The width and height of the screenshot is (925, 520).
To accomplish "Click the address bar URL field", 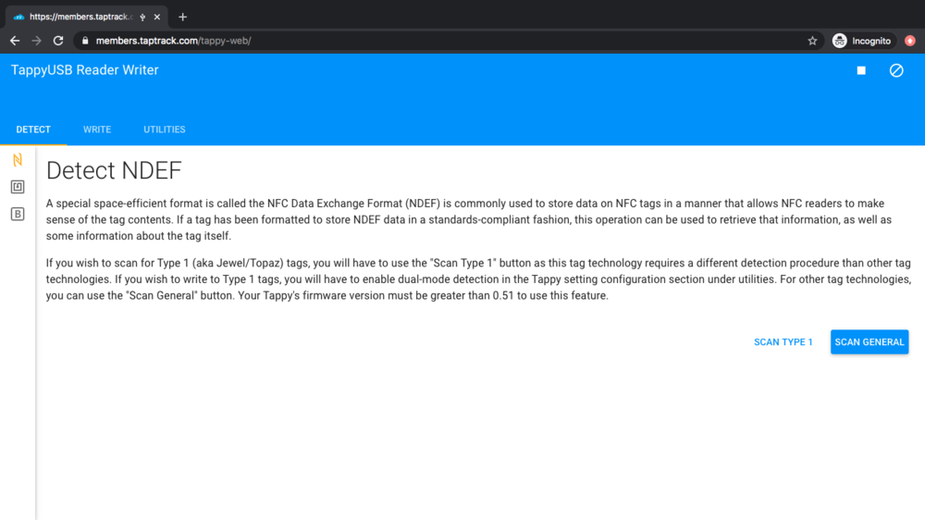I will tap(449, 41).
